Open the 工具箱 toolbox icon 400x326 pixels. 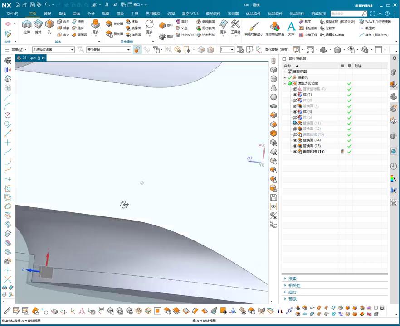click(235, 25)
